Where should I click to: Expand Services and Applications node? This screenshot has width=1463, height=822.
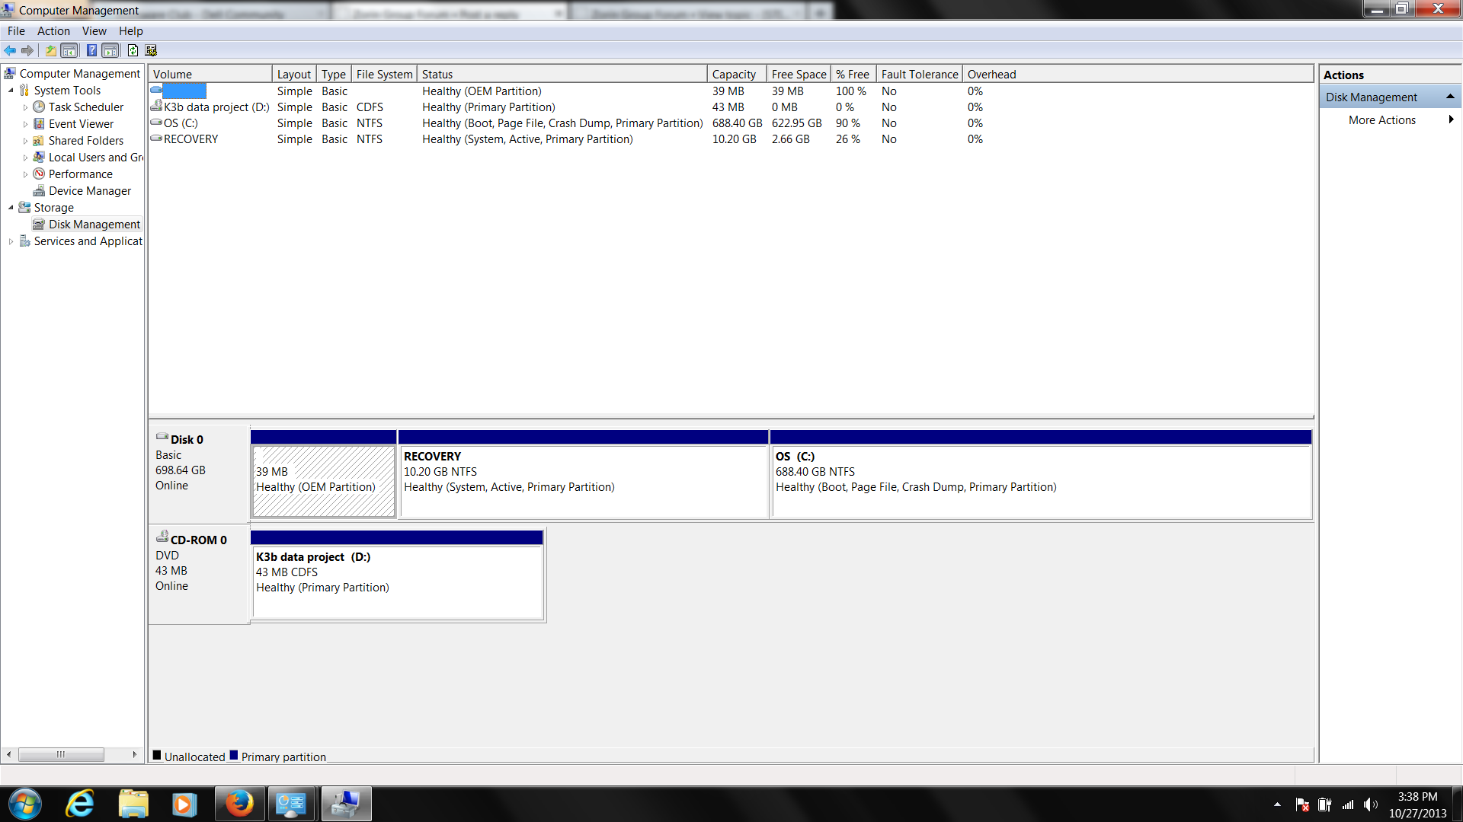point(11,241)
